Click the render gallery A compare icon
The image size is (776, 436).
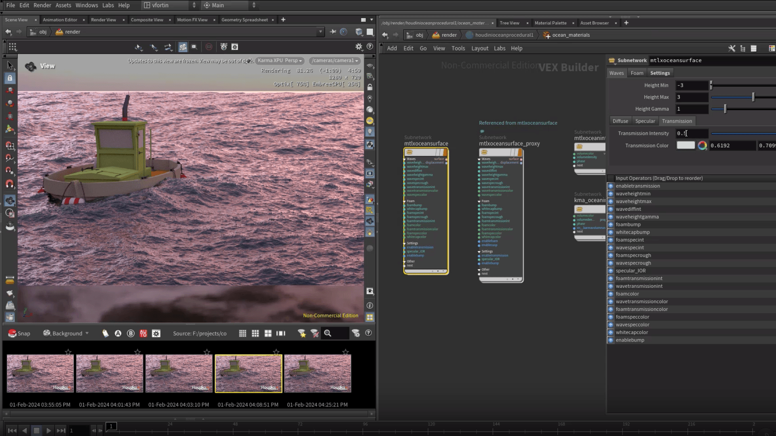tap(118, 333)
